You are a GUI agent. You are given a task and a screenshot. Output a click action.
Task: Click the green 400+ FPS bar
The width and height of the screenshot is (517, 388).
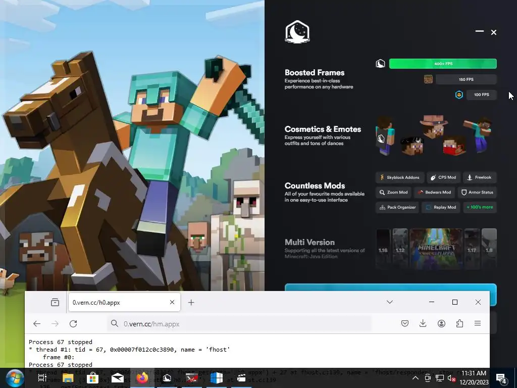[443, 64]
